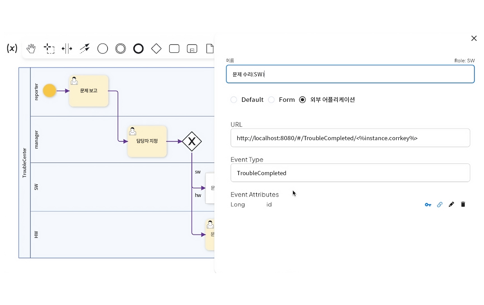Screen dimensions: 484x305
Task: Select the Form radio option
Action: [x=271, y=100]
